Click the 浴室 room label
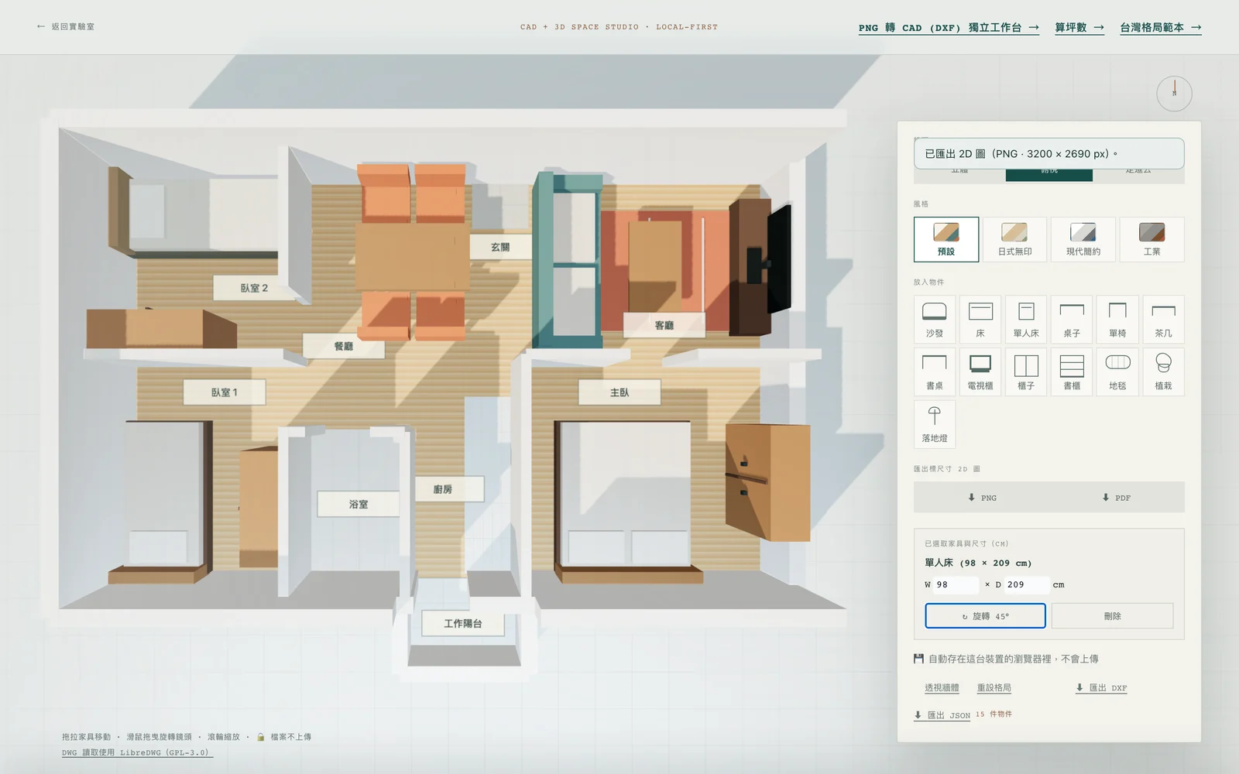Screen dimensions: 1239x774 (359, 504)
